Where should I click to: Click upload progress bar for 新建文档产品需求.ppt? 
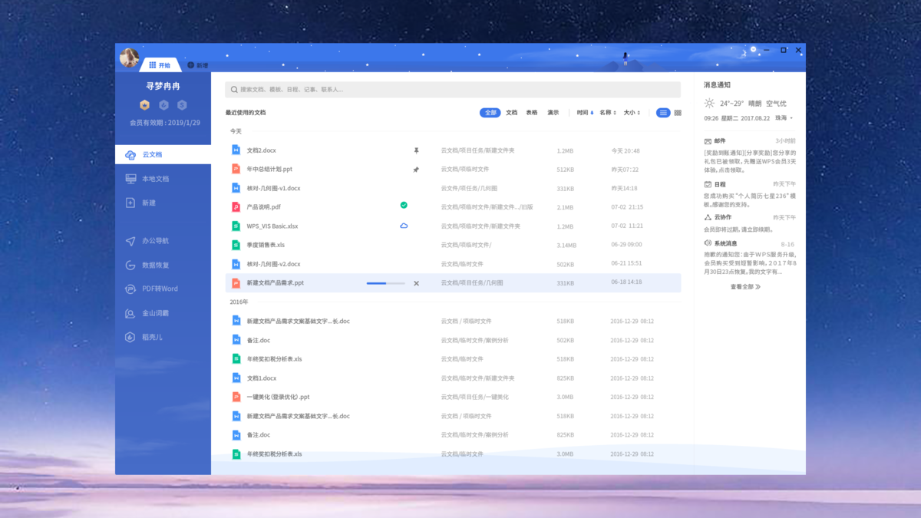pyautogui.click(x=386, y=283)
